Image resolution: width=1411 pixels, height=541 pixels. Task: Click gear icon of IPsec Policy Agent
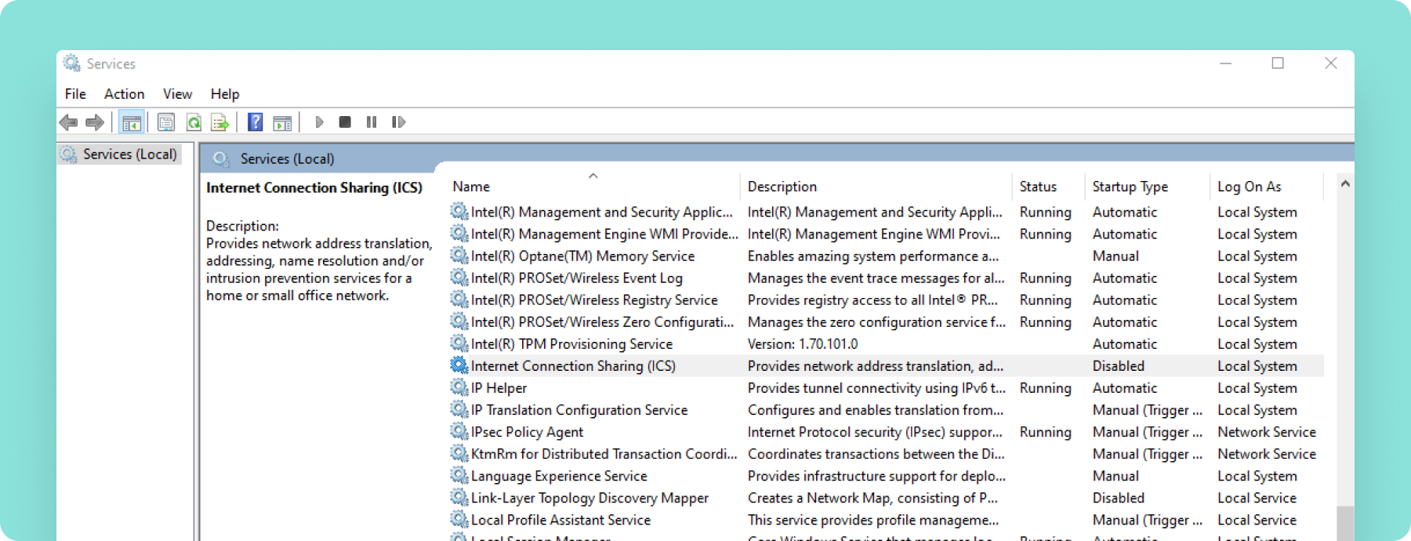pos(459,430)
